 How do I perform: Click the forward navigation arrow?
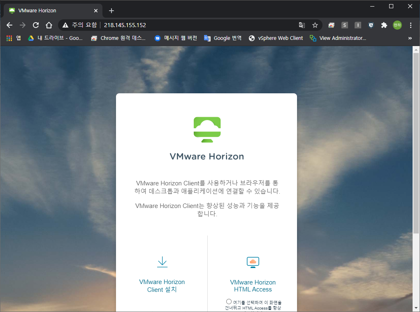(23, 25)
